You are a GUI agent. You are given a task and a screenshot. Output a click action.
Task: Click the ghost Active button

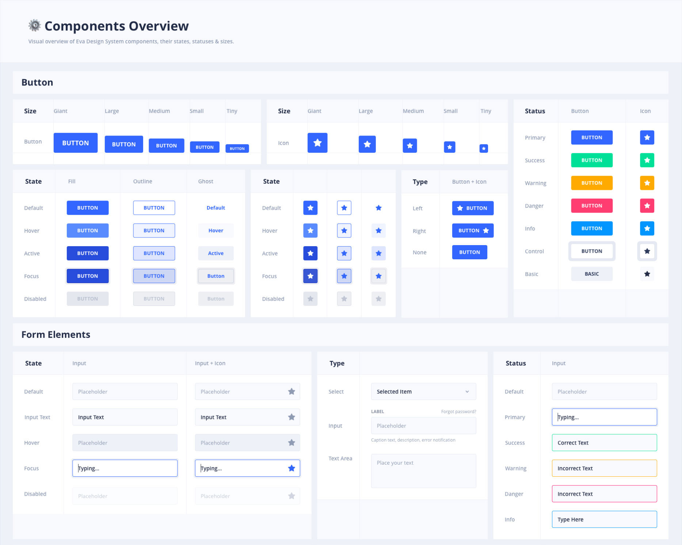click(x=216, y=253)
